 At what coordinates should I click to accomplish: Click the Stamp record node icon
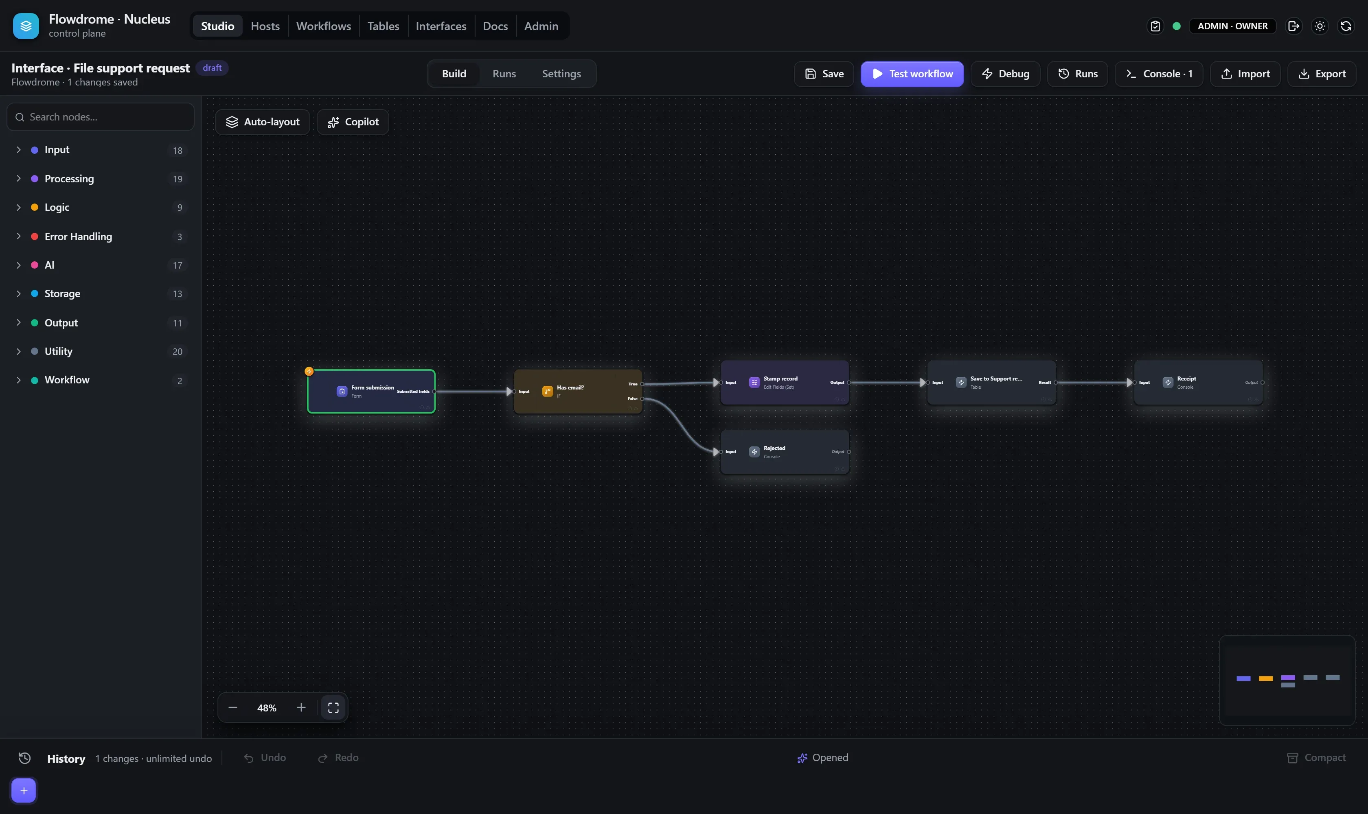click(x=754, y=382)
